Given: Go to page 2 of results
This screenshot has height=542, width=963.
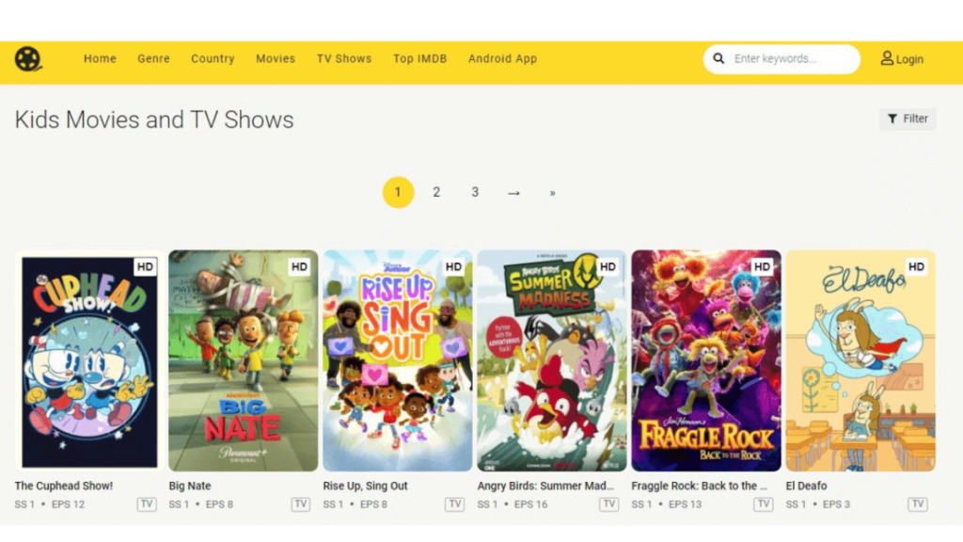Looking at the screenshot, I should click(436, 192).
